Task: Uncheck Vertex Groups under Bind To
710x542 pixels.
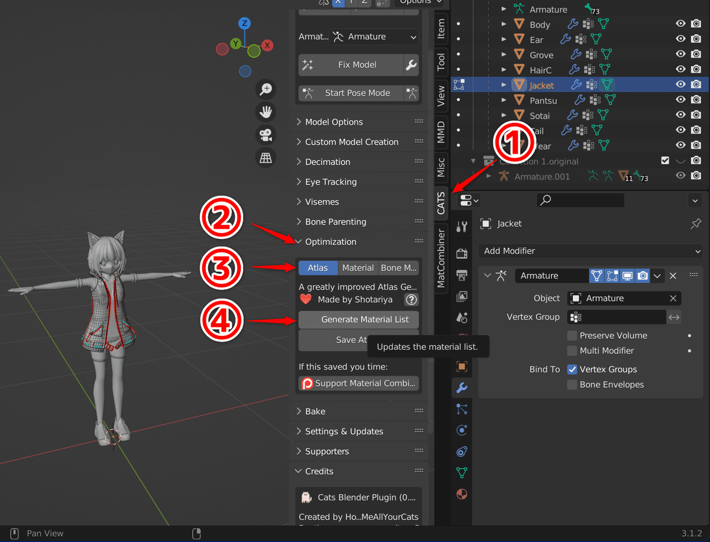Action: click(572, 369)
